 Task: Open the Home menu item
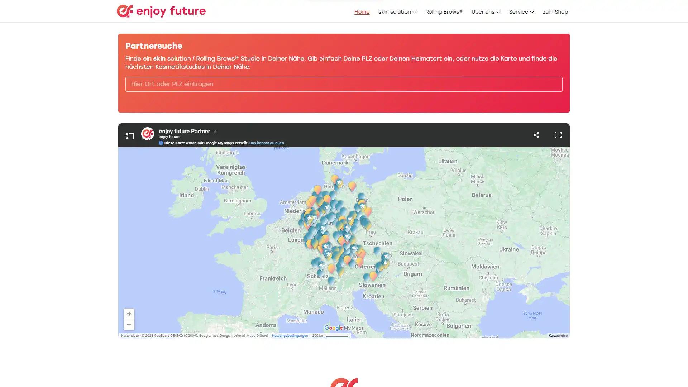pyautogui.click(x=362, y=12)
